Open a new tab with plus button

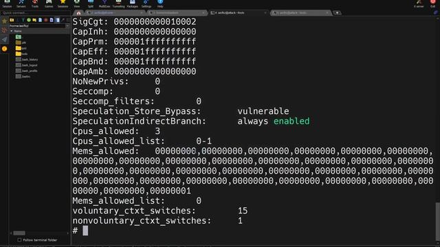(338, 13)
